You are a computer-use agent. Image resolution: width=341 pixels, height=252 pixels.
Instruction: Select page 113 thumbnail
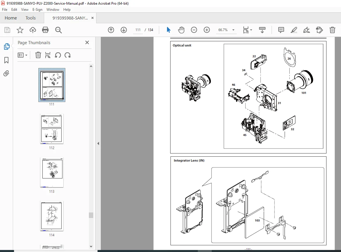[52, 172]
